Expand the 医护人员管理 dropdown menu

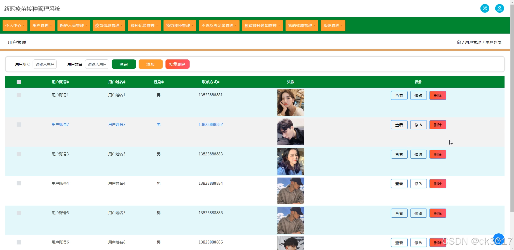point(74,25)
